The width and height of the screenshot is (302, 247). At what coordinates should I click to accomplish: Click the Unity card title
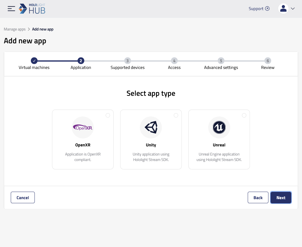(x=151, y=145)
